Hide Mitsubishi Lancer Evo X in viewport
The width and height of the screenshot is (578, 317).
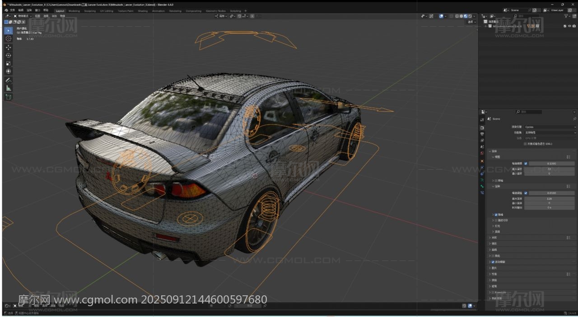coord(569,26)
